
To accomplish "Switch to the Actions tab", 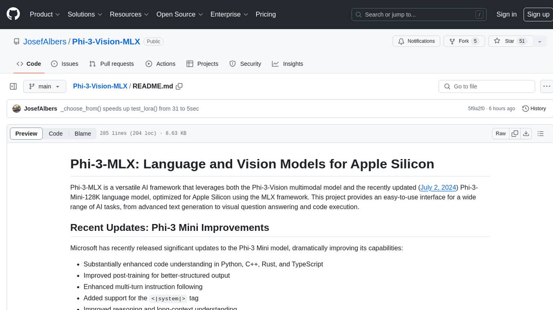I will [160, 64].
